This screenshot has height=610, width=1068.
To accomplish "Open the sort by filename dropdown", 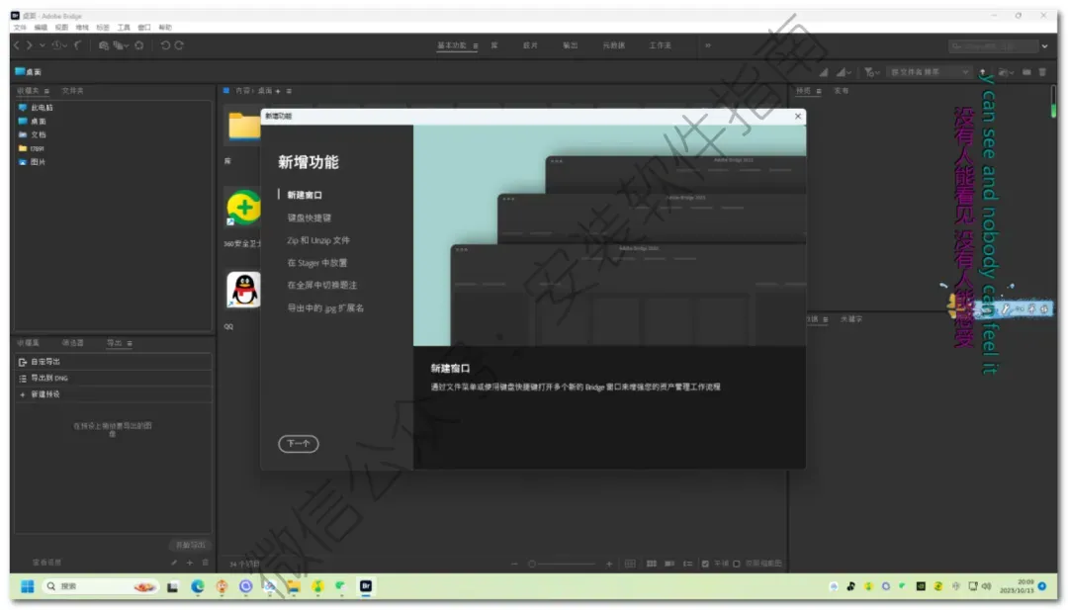I will (x=929, y=72).
